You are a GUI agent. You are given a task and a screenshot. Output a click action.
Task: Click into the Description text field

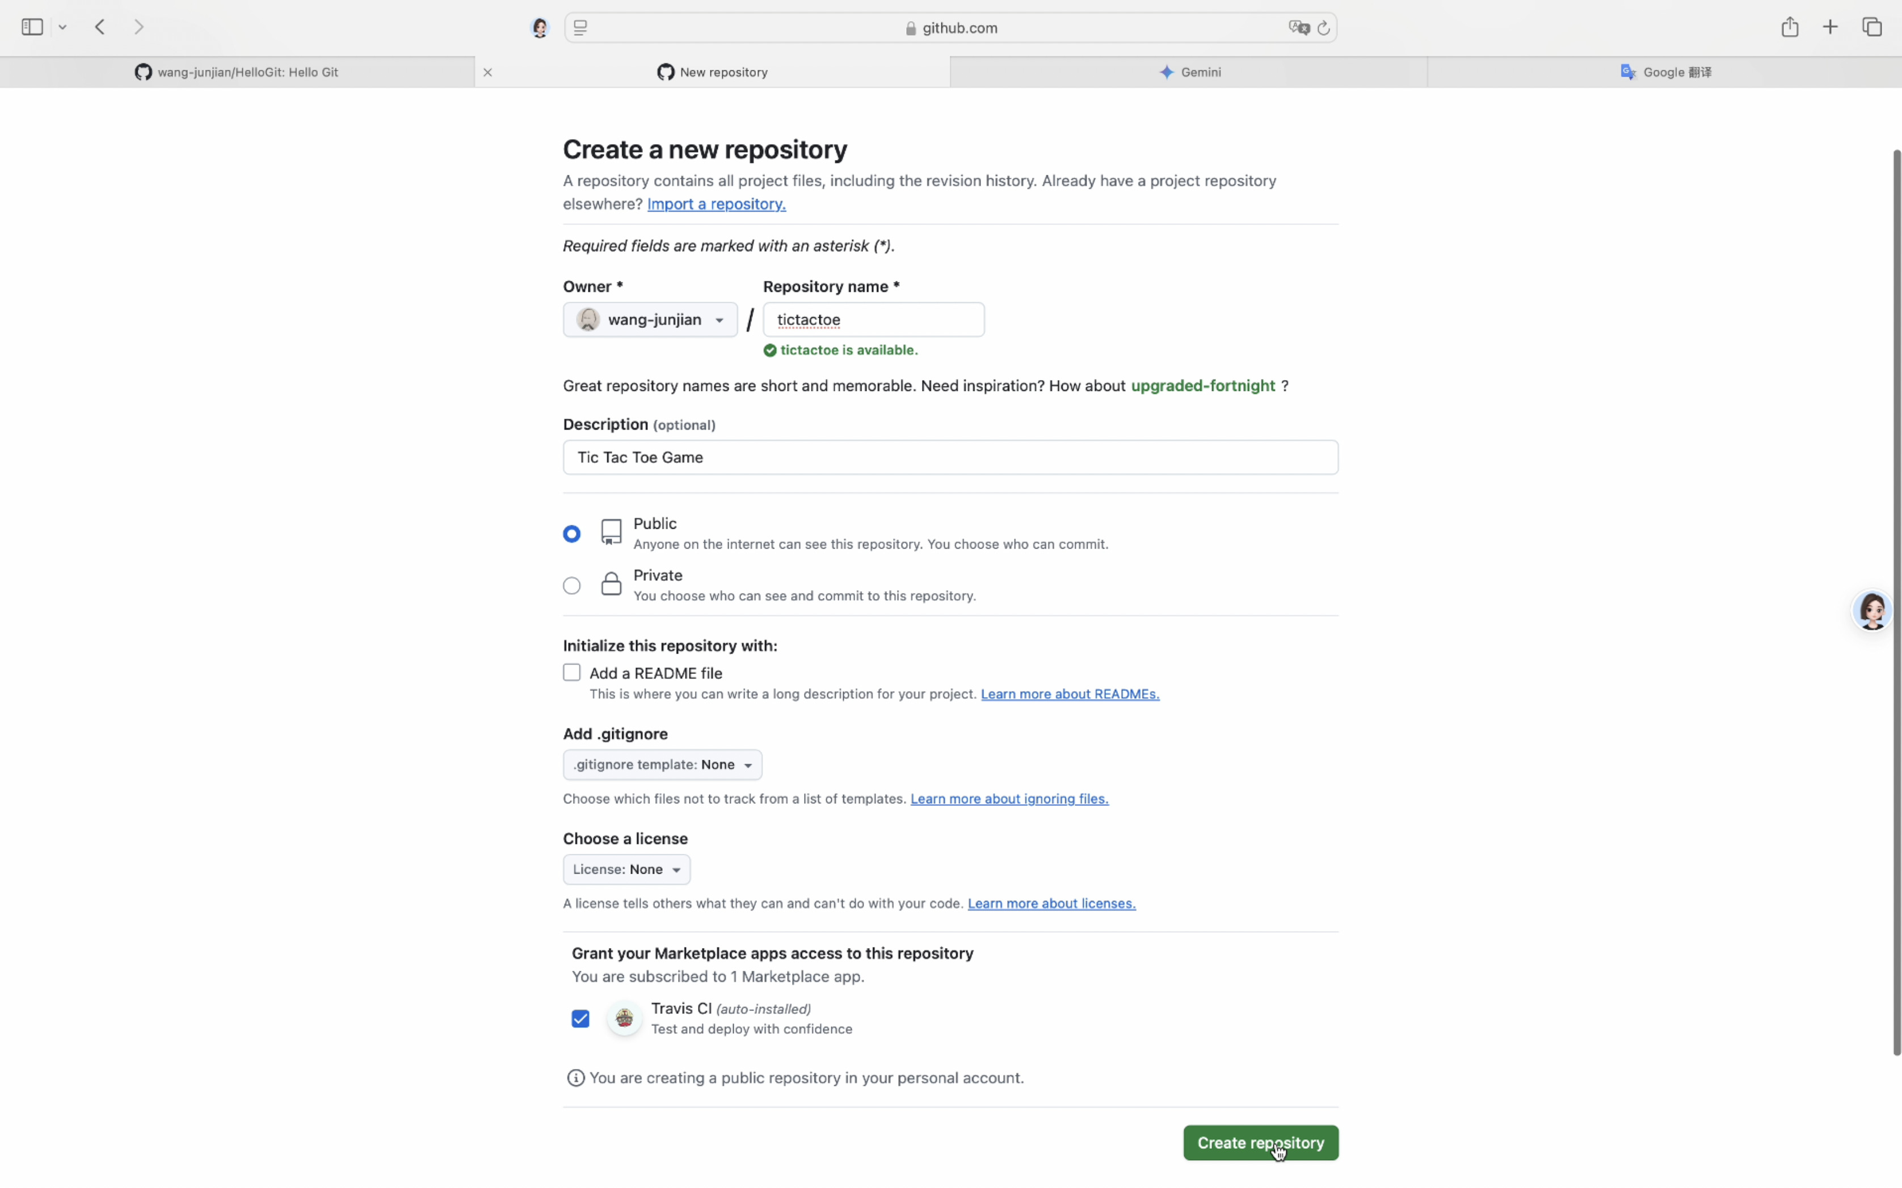click(x=950, y=457)
